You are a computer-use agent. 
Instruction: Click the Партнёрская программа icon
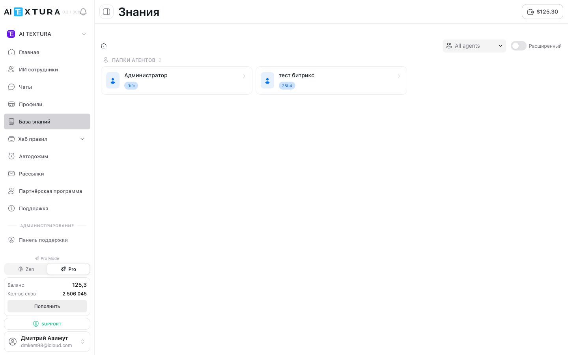tap(11, 191)
